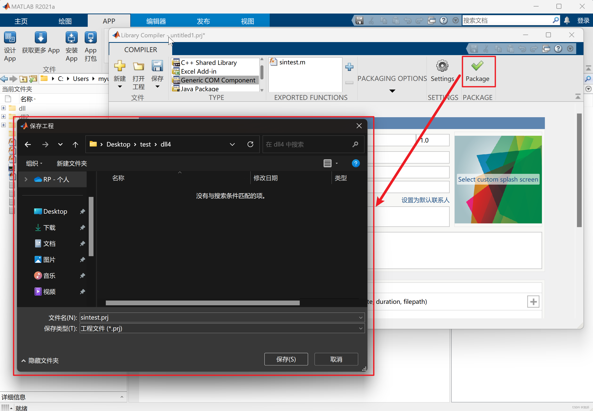The image size is (593, 411).
Task: Expand PACKAGING OPTIONS arrow
Action: (x=392, y=91)
